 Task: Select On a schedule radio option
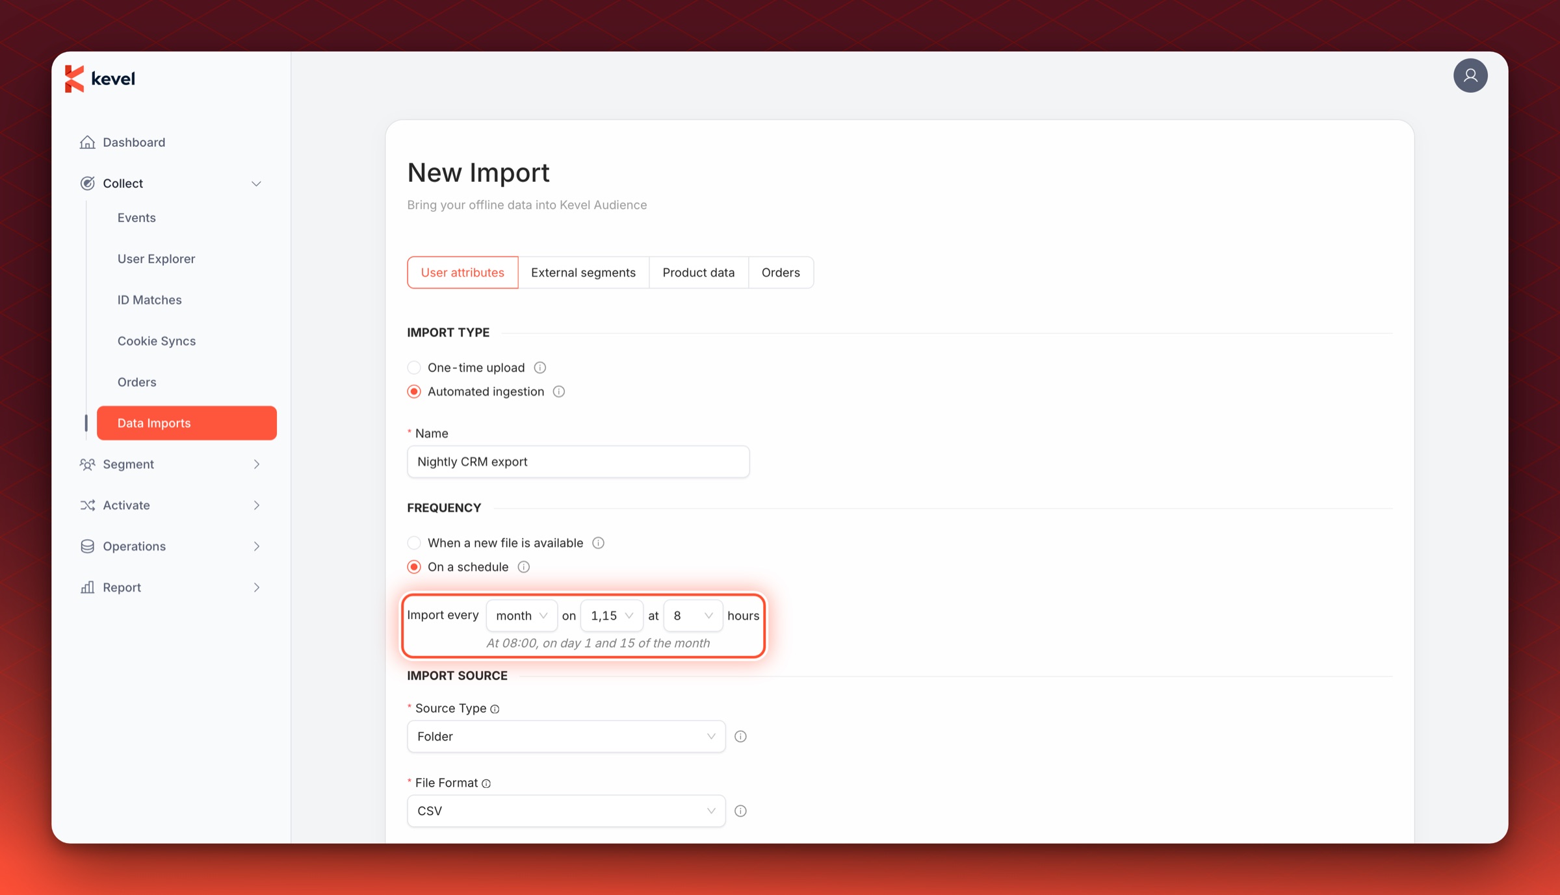[x=414, y=567]
